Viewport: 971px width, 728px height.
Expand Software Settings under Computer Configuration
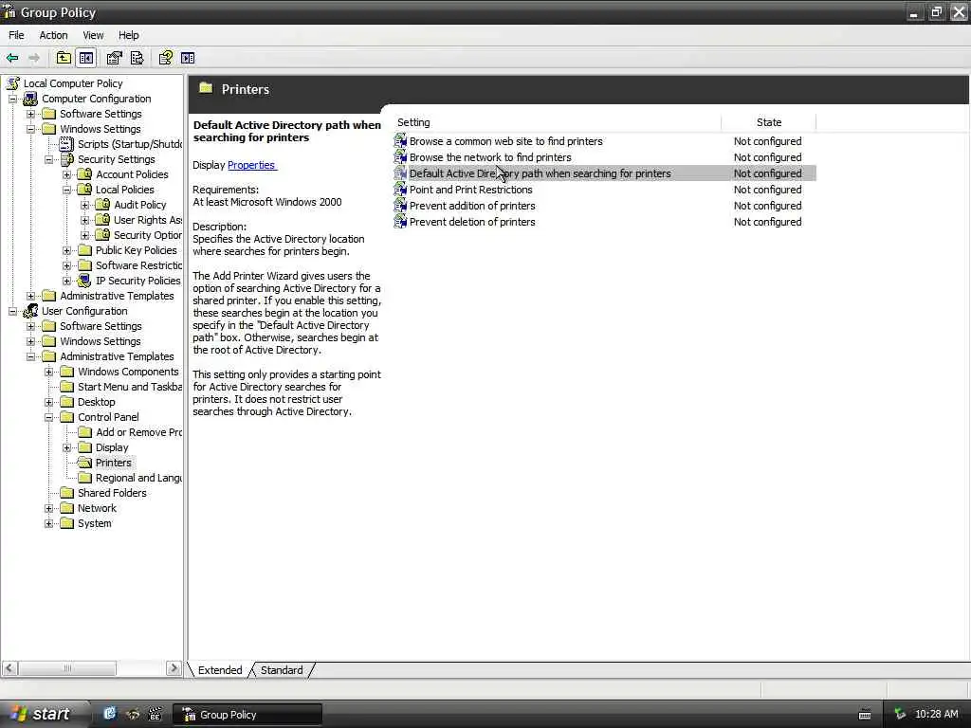(x=30, y=114)
